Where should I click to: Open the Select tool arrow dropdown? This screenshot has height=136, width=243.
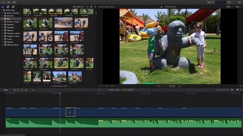point(33,90)
